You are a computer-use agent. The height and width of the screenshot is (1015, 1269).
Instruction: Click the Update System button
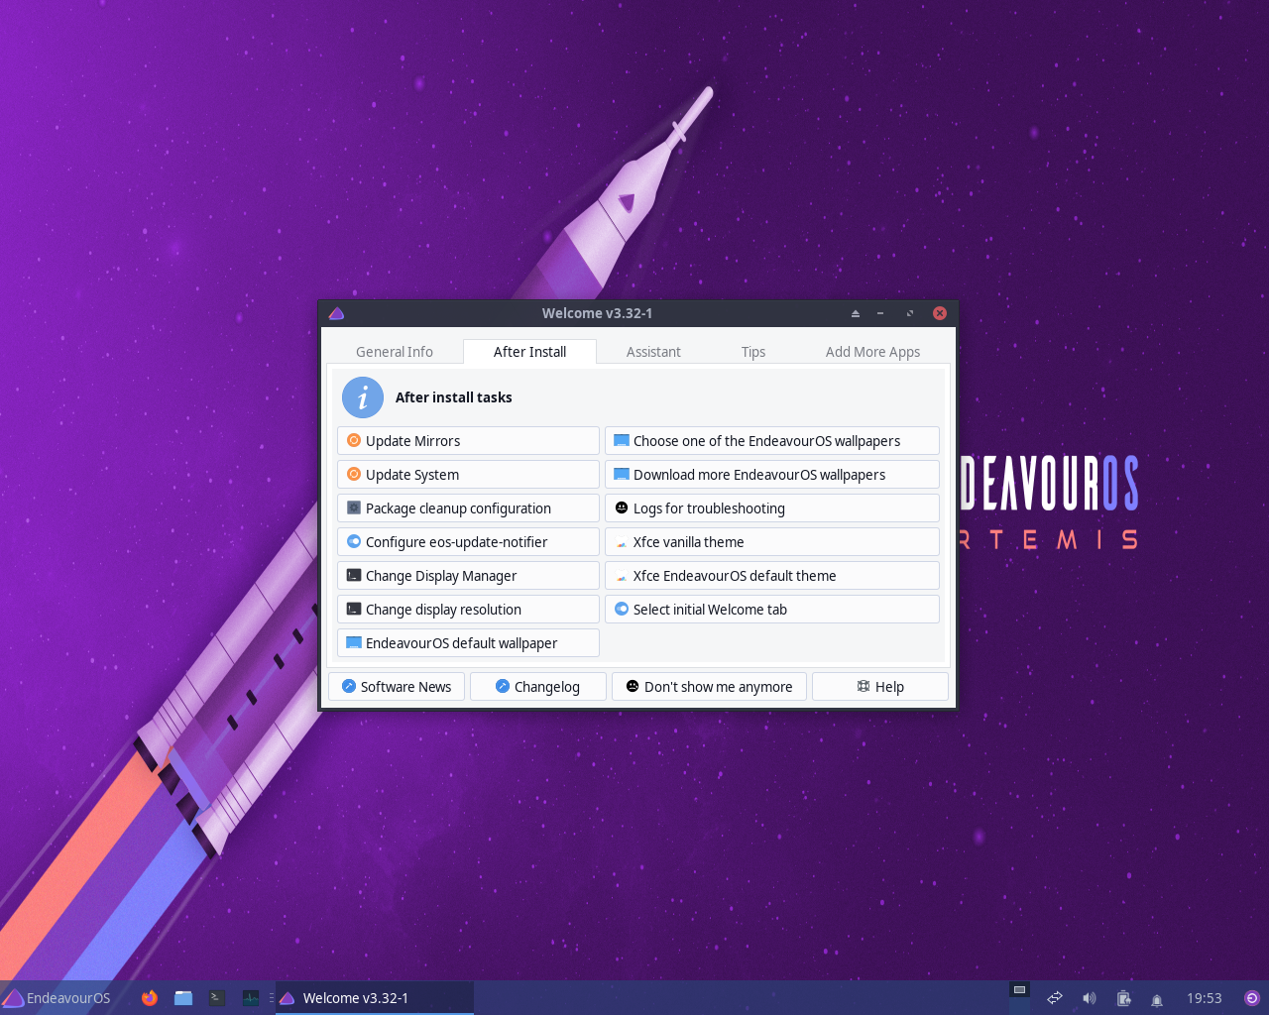point(468,475)
